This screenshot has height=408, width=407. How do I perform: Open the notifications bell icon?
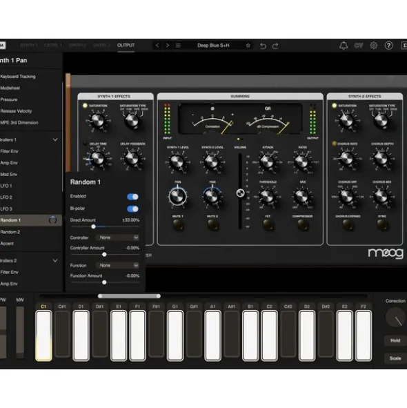click(344, 46)
